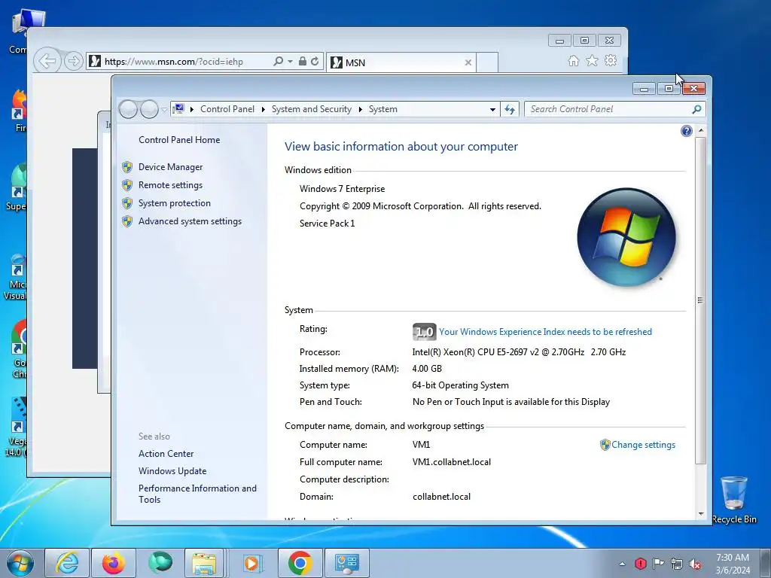This screenshot has height=578, width=771.
Task: Click the System protection shield icon
Action: 127,203
